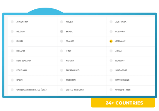
Task: Select the Puerto Rico option
Action: tap(61, 70)
